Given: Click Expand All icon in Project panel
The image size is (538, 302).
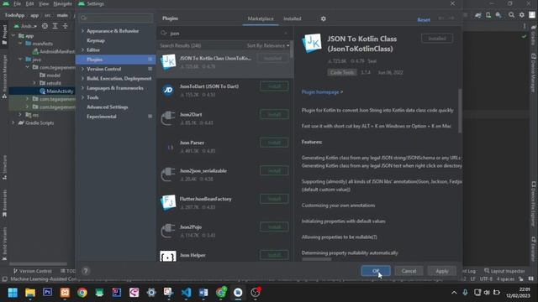Looking at the screenshot, I should click(55, 26).
